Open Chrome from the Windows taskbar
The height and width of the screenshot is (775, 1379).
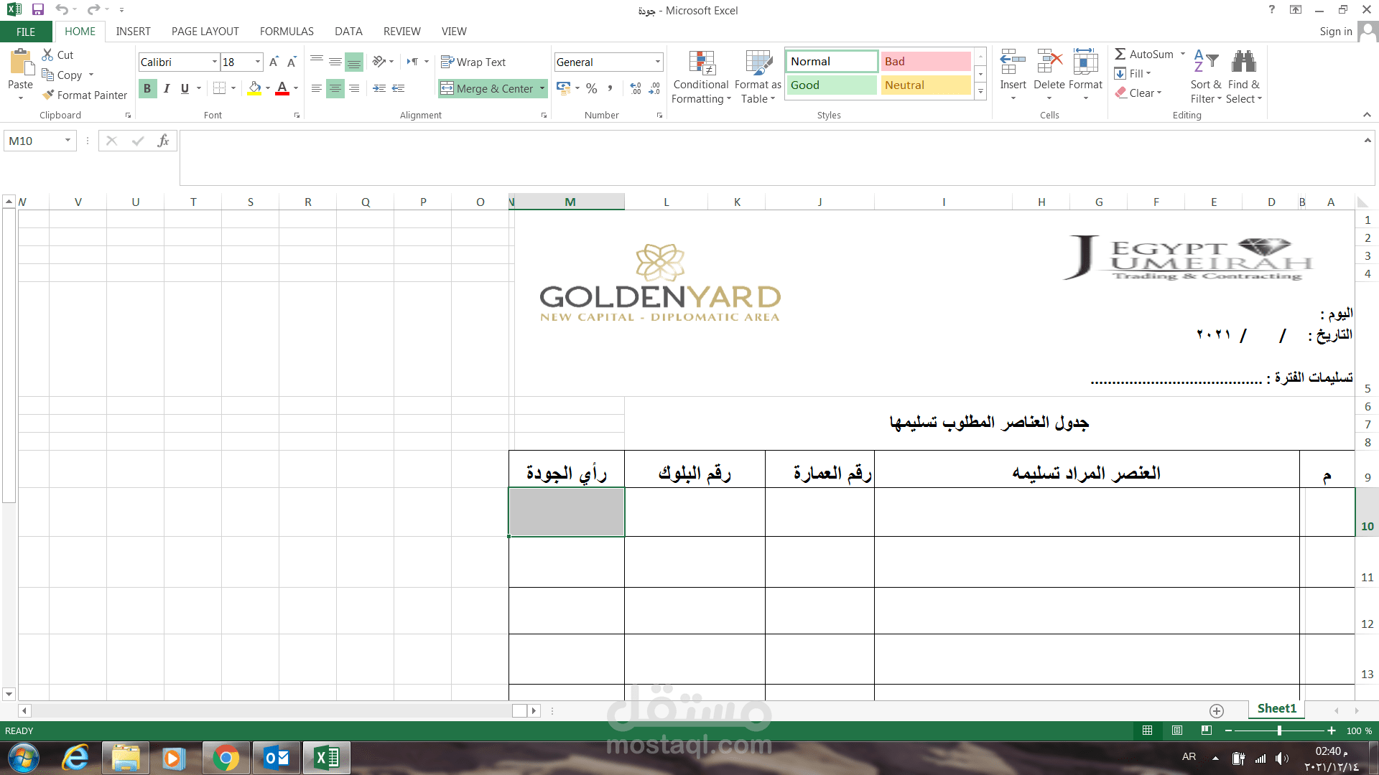point(226,758)
